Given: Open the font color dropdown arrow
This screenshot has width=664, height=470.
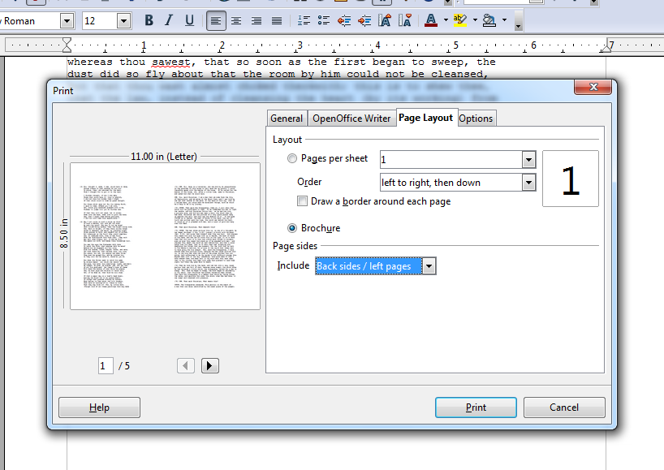Looking at the screenshot, I should [x=446, y=20].
